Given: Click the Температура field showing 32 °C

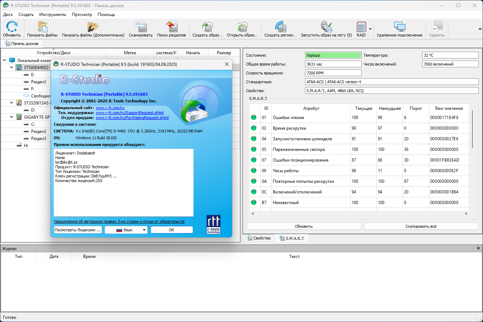Looking at the screenshot, I should [450, 55].
